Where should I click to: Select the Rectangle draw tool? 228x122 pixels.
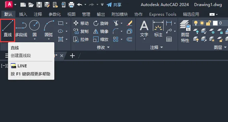[x=61, y=23]
